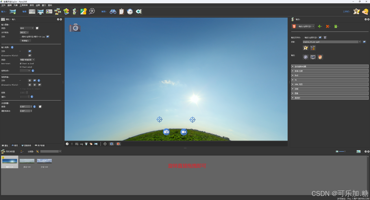
Task: Remove output with red X
Action: 328,26
